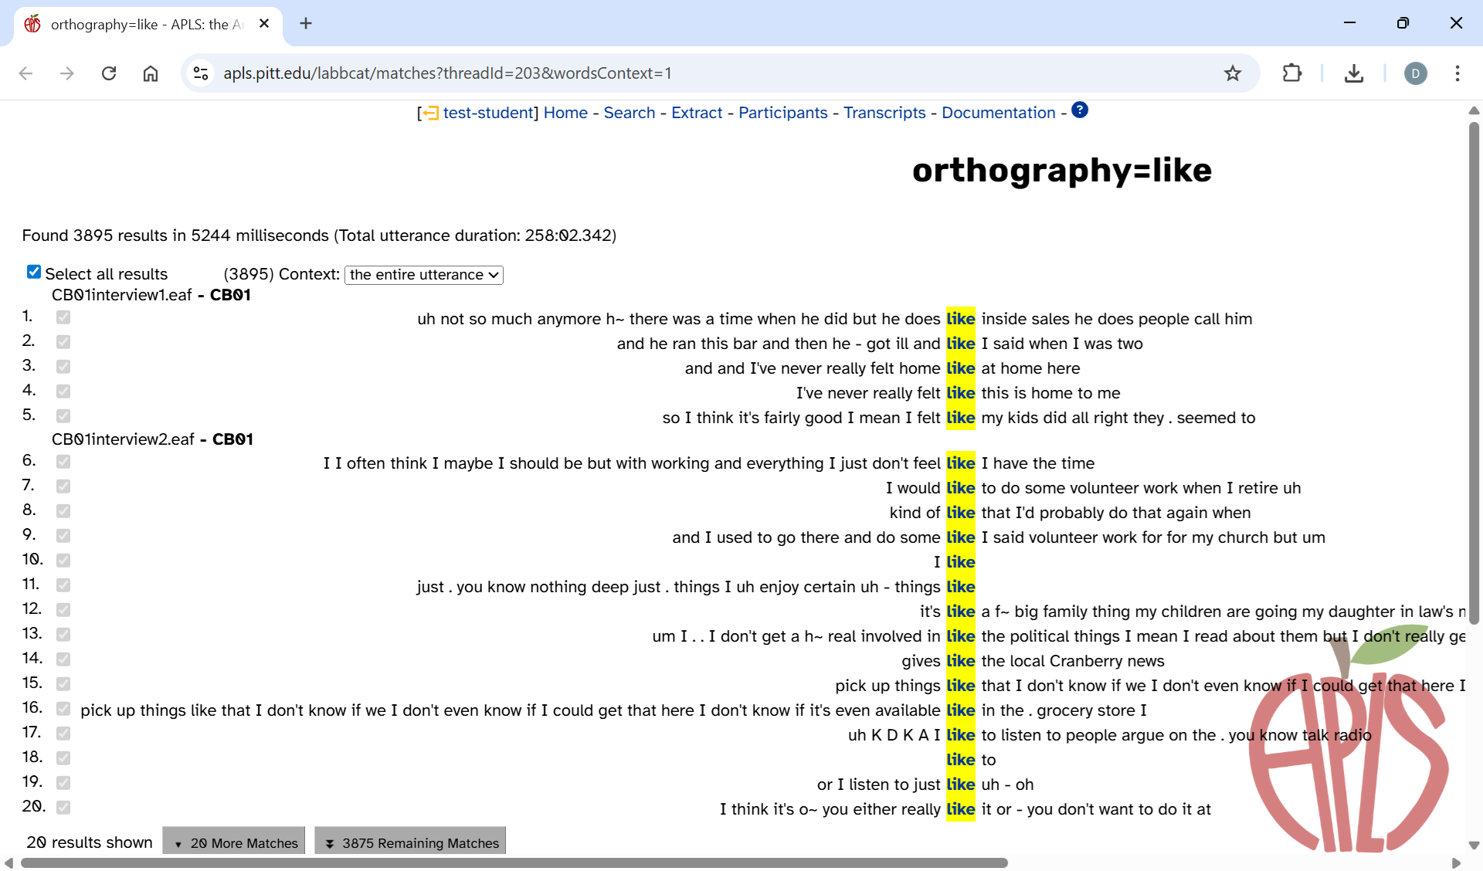Click the blue help question mark icon
Screen dimensions: 1483x871
1080,110
